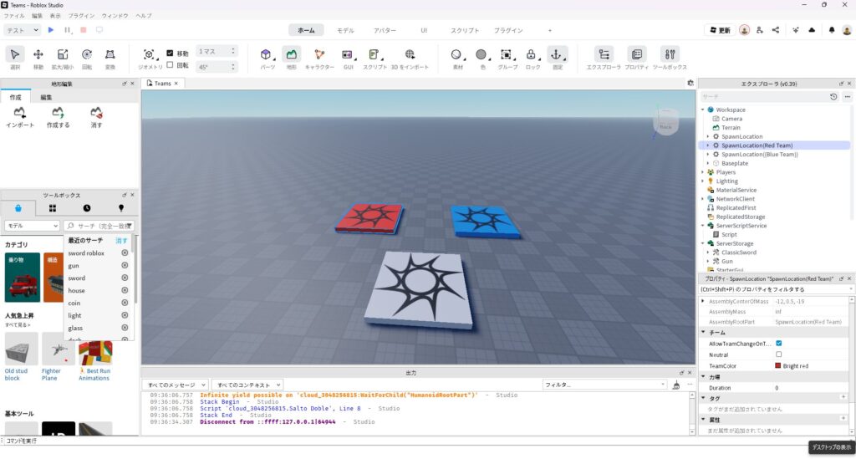This screenshot has height=459, width=856.
Task: Select the Transform (変換) tool
Action: (x=110, y=54)
